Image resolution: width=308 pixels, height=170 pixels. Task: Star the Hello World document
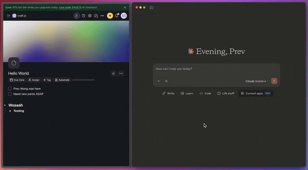pyautogui.click(x=113, y=73)
